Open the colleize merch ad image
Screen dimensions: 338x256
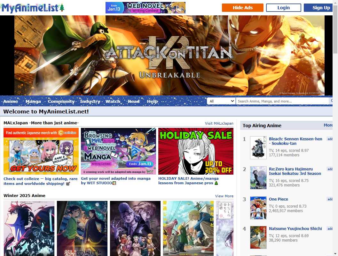point(41,151)
